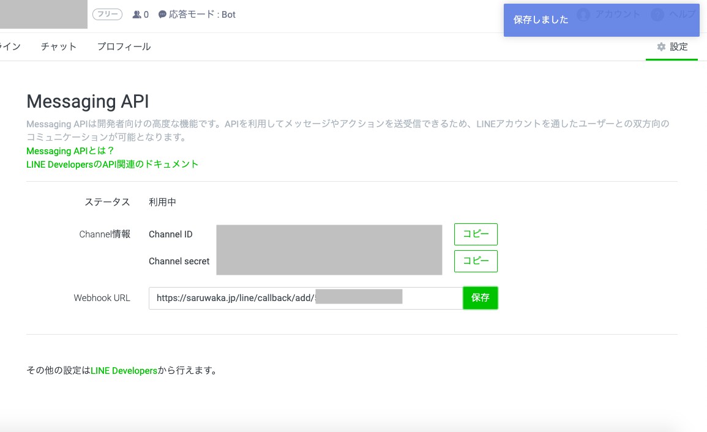Click the Channel ID label

pos(170,234)
